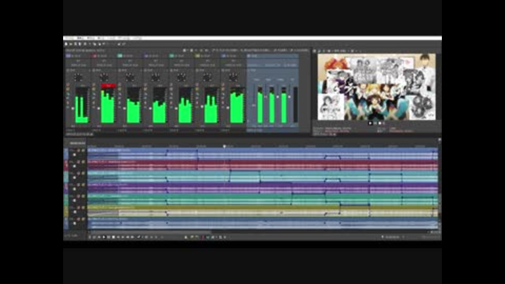The width and height of the screenshot is (505, 284).
Task: Mute the purple track 4 in the timeline
Action: pyautogui.click(x=78, y=185)
